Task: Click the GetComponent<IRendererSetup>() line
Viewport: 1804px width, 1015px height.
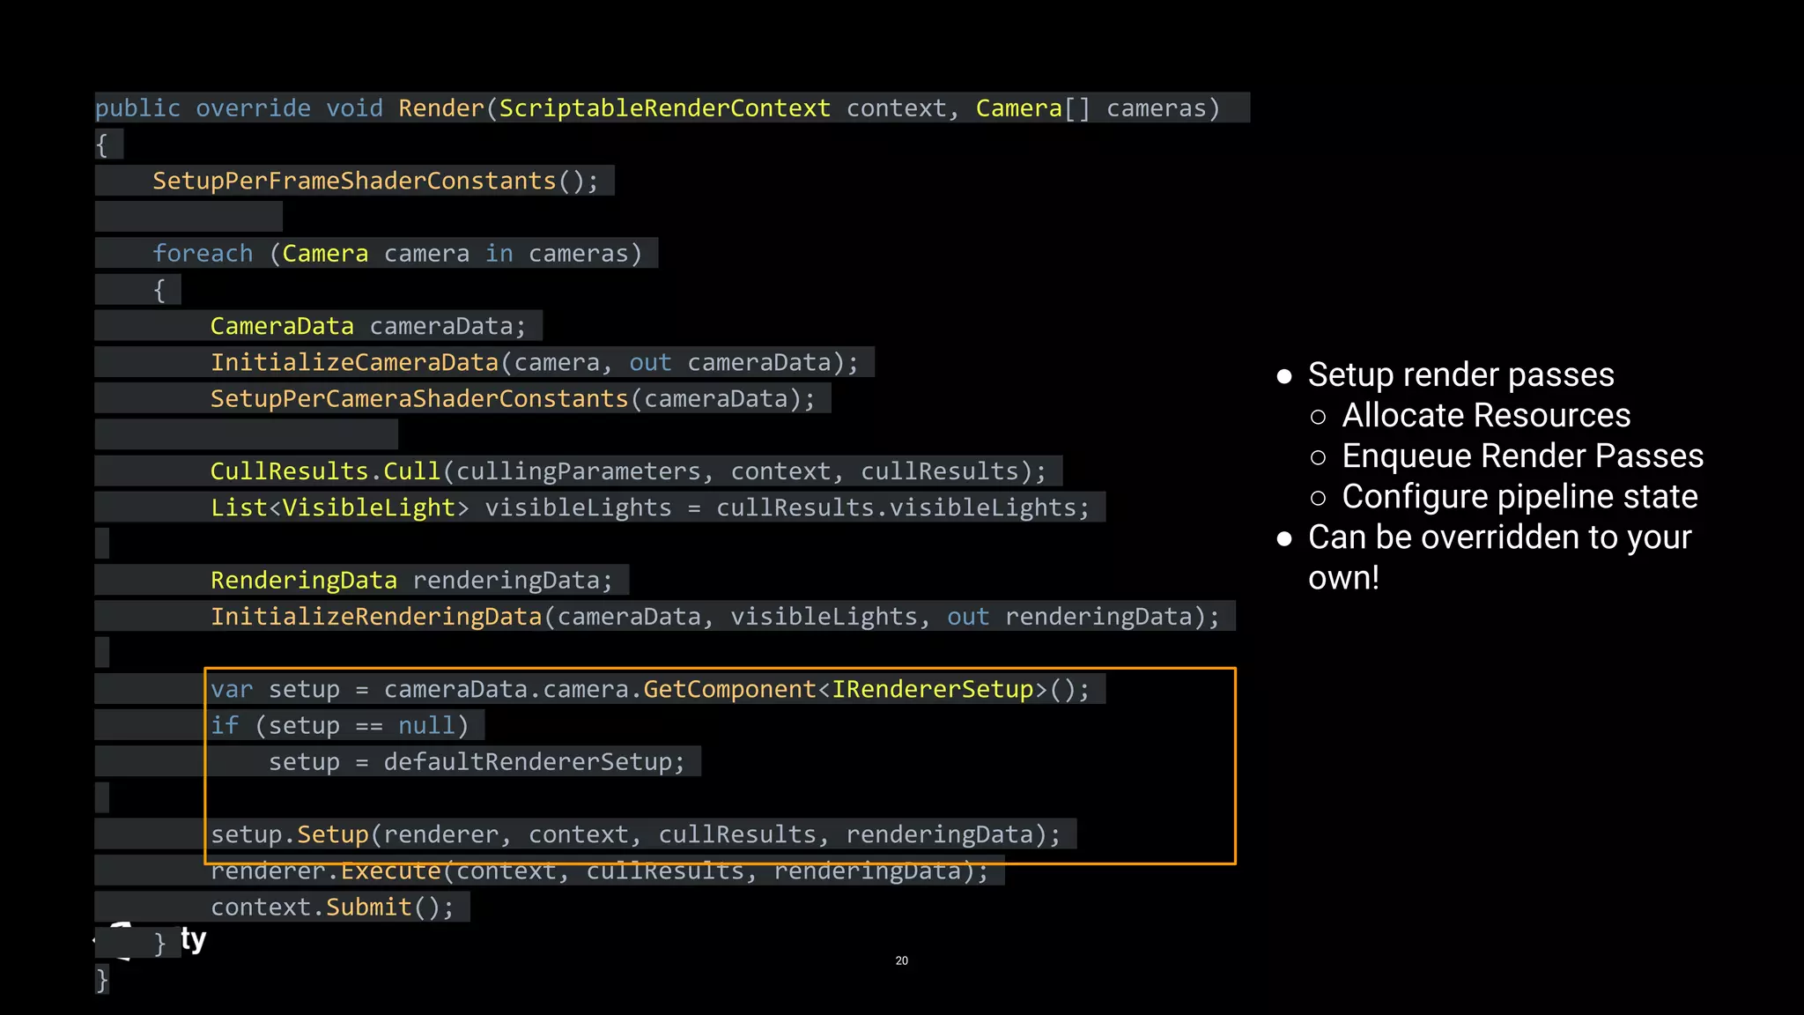Action: [650, 689]
